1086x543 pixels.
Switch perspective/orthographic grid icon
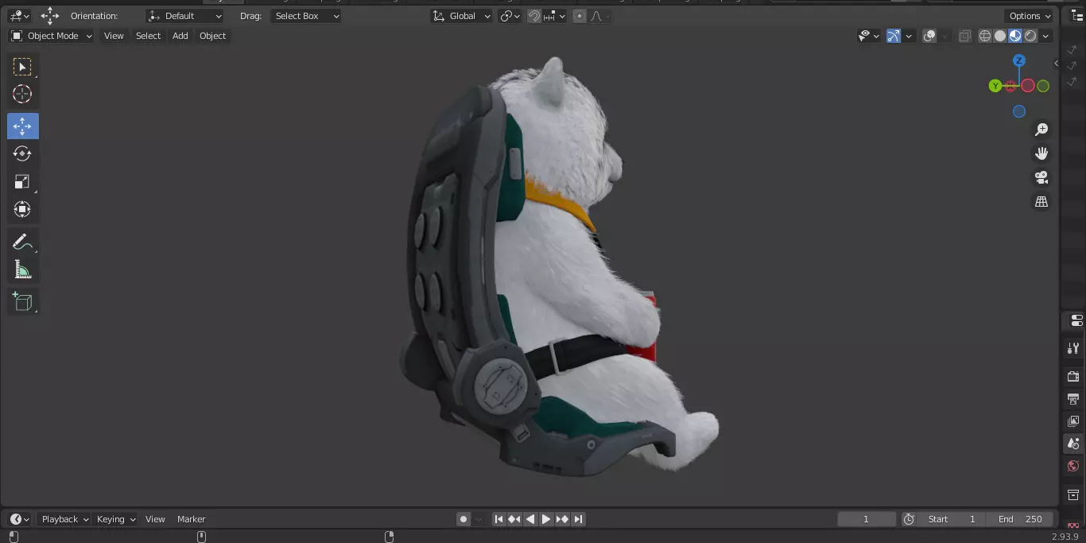[x=1041, y=202]
